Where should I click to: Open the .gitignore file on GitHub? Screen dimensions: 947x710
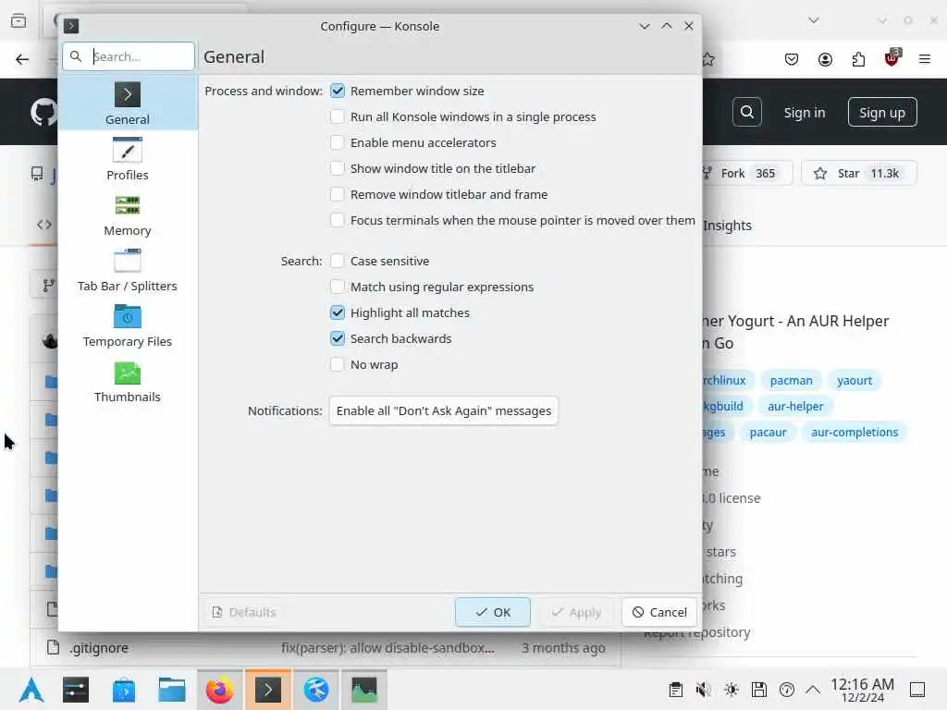tap(99, 648)
